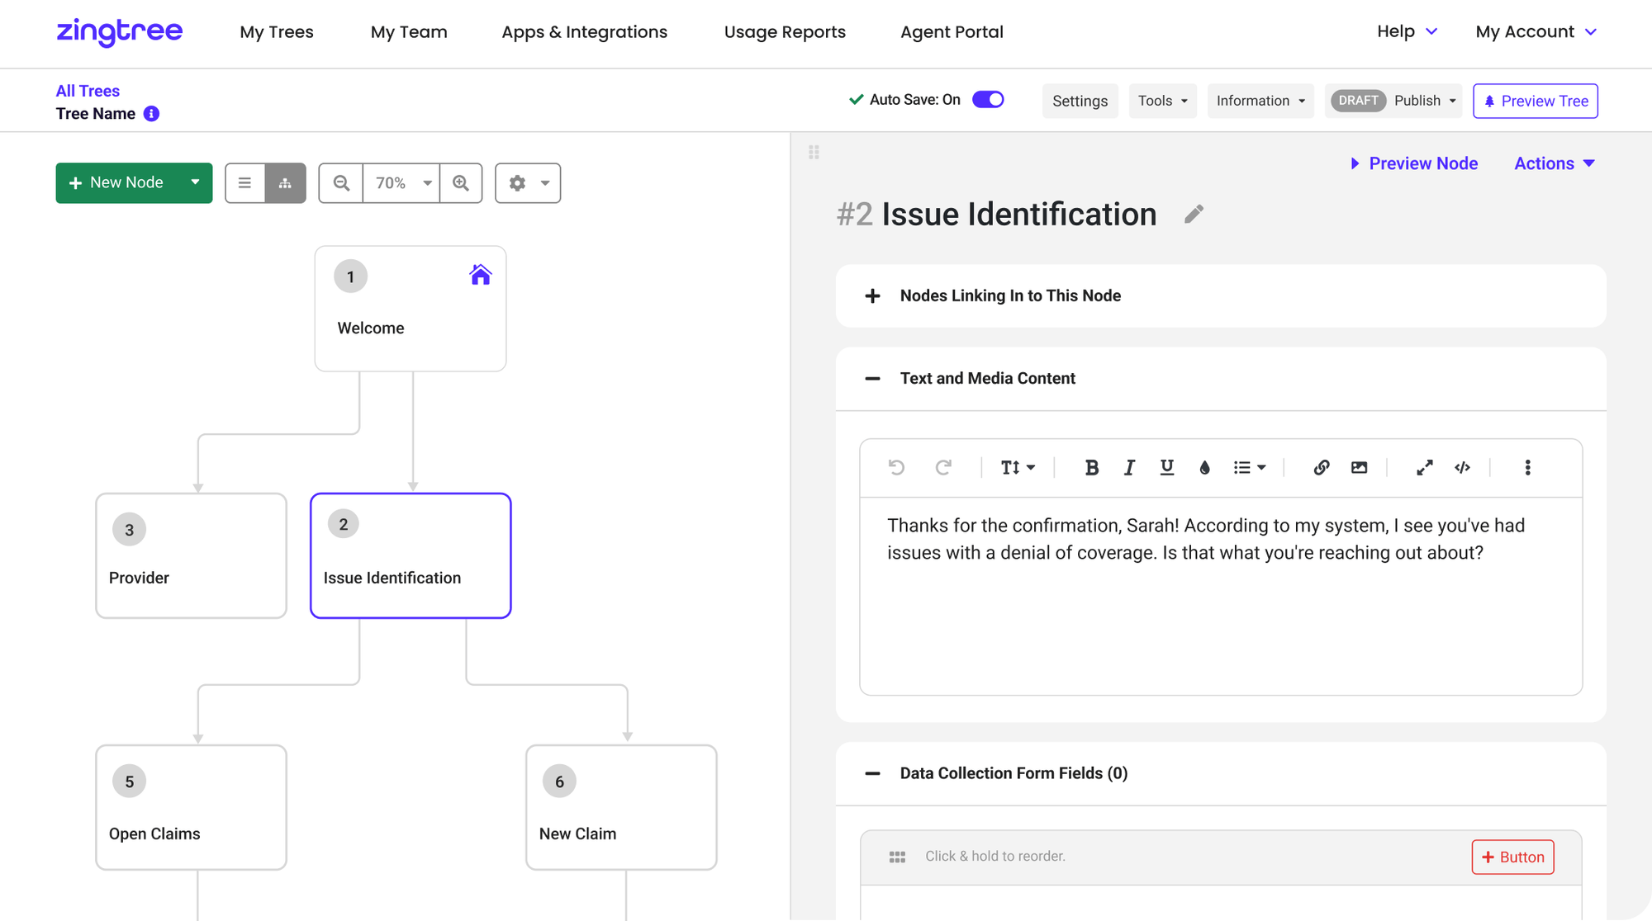
Task: Open the zoom percentage dropdown
Action: pos(401,182)
